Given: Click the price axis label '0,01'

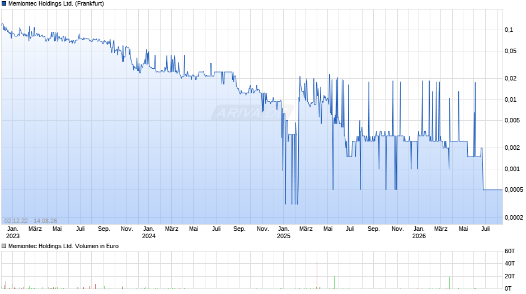Looking at the screenshot, I should click(510, 99).
